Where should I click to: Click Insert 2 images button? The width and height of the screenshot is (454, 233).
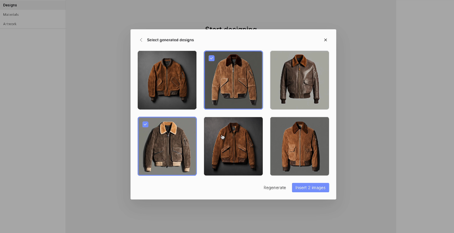(311, 188)
